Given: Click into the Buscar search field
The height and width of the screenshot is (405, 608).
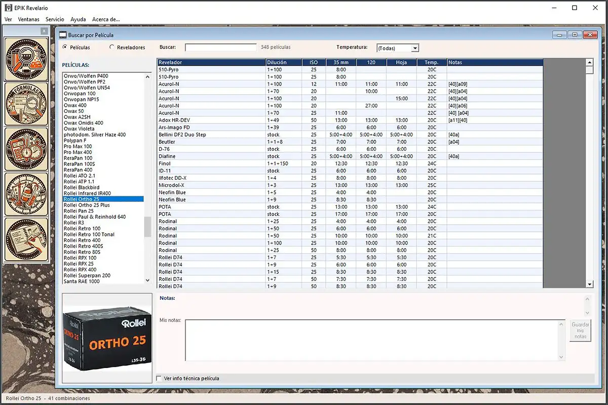Looking at the screenshot, I should click(x=221, y=47).
